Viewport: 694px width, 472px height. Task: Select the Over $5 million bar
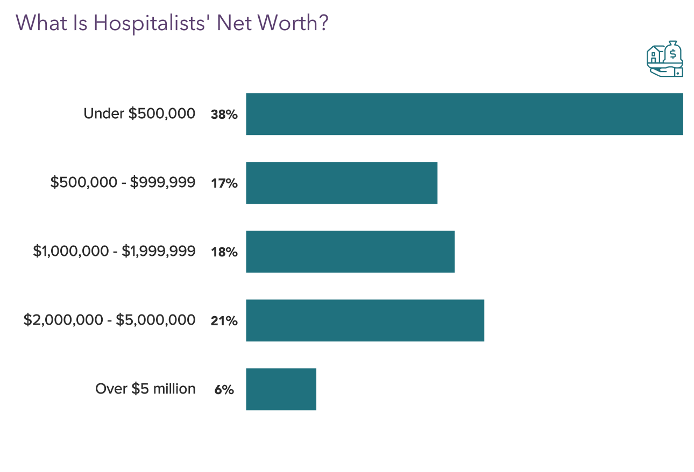tap(281, 389)
